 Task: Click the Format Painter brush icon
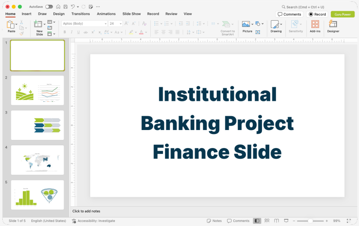click(22, 34)
